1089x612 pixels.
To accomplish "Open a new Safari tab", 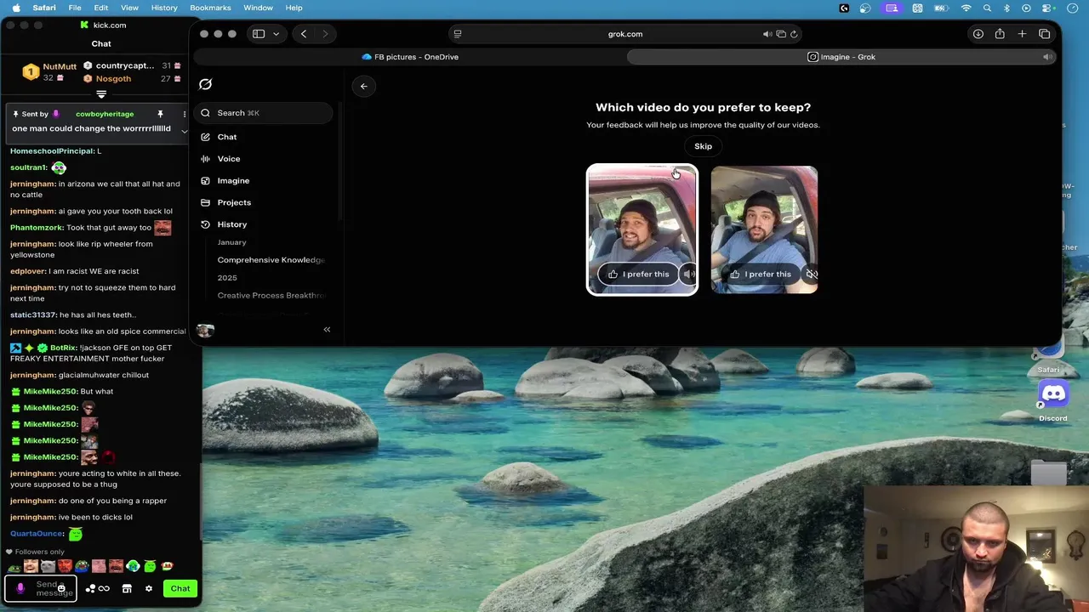I will (x=1022, y=34).
